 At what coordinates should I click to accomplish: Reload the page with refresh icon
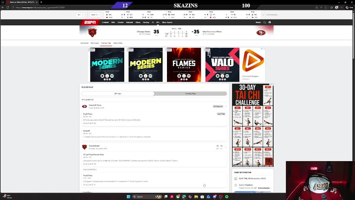tap(8, 7)
